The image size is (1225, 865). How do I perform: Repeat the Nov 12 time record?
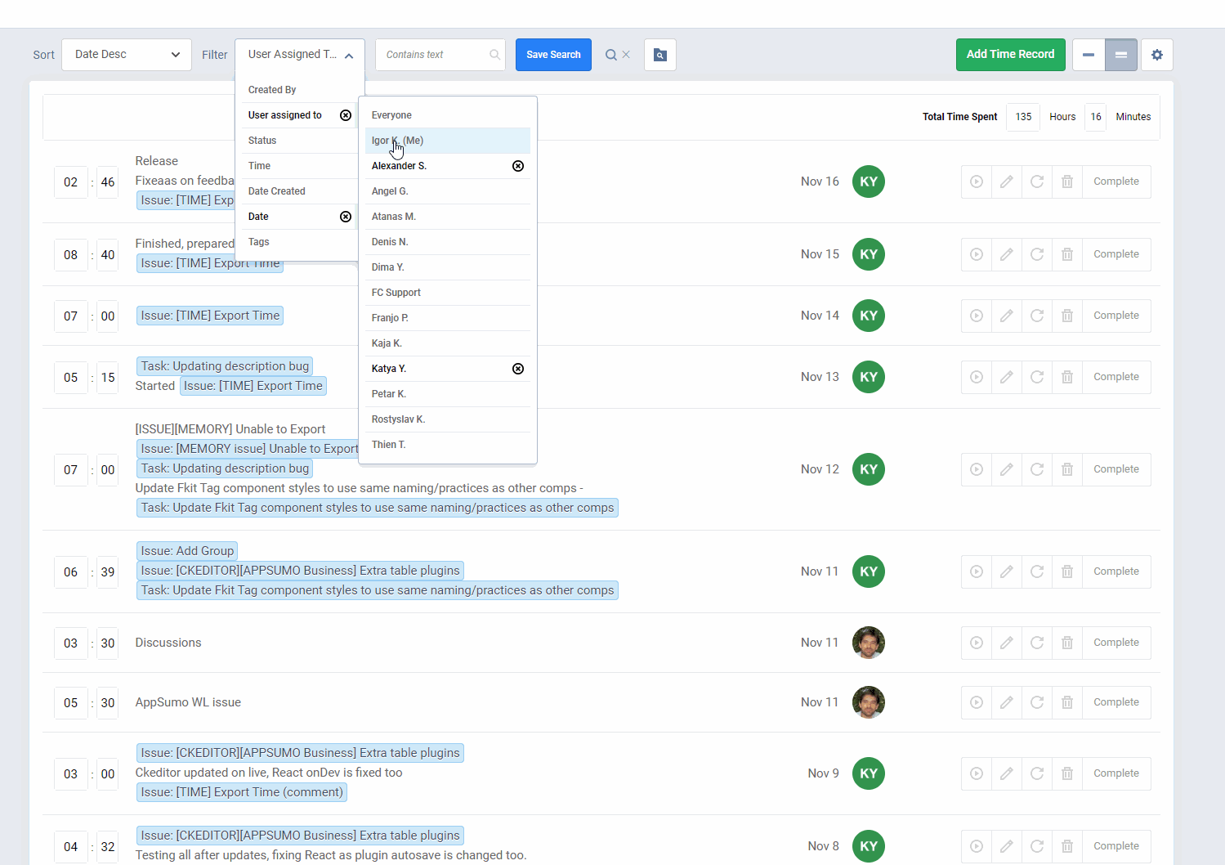(x=1037, y=469)
